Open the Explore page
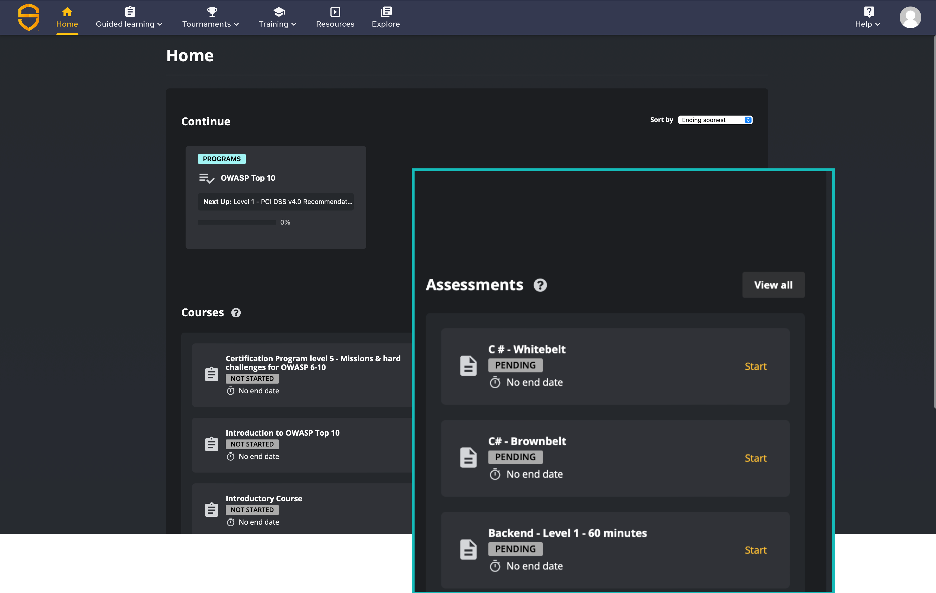The width and height of the screenshot is (936, 593). (386, 18)
